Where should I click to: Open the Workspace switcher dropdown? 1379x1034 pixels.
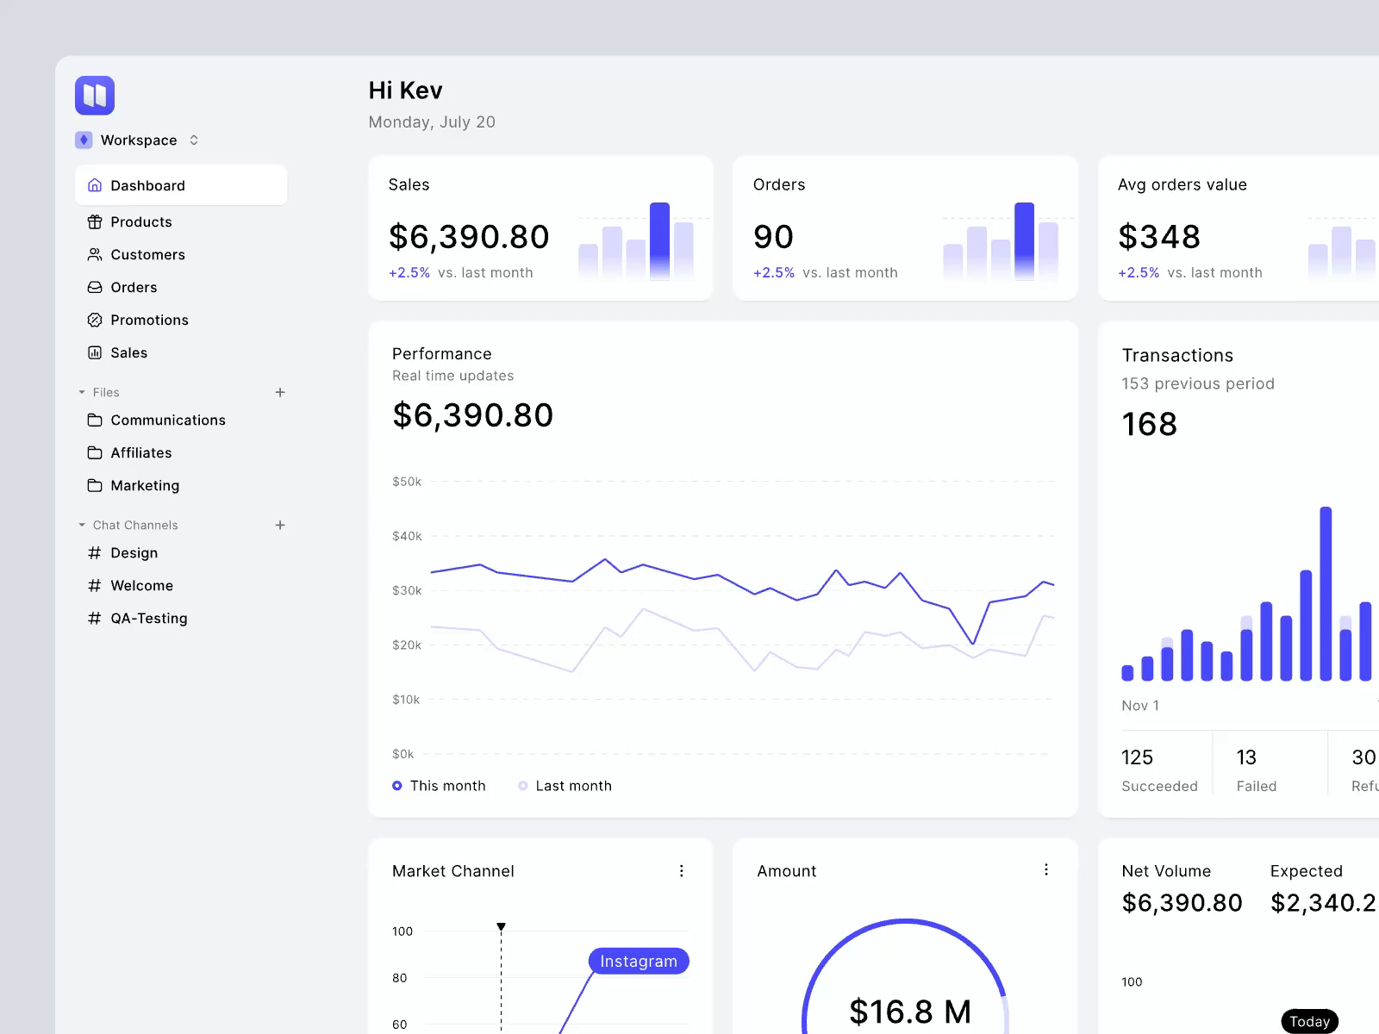tap(138, 140)
